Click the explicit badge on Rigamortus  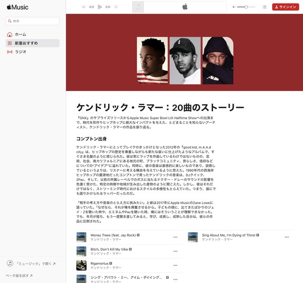(x=111, y=263)
